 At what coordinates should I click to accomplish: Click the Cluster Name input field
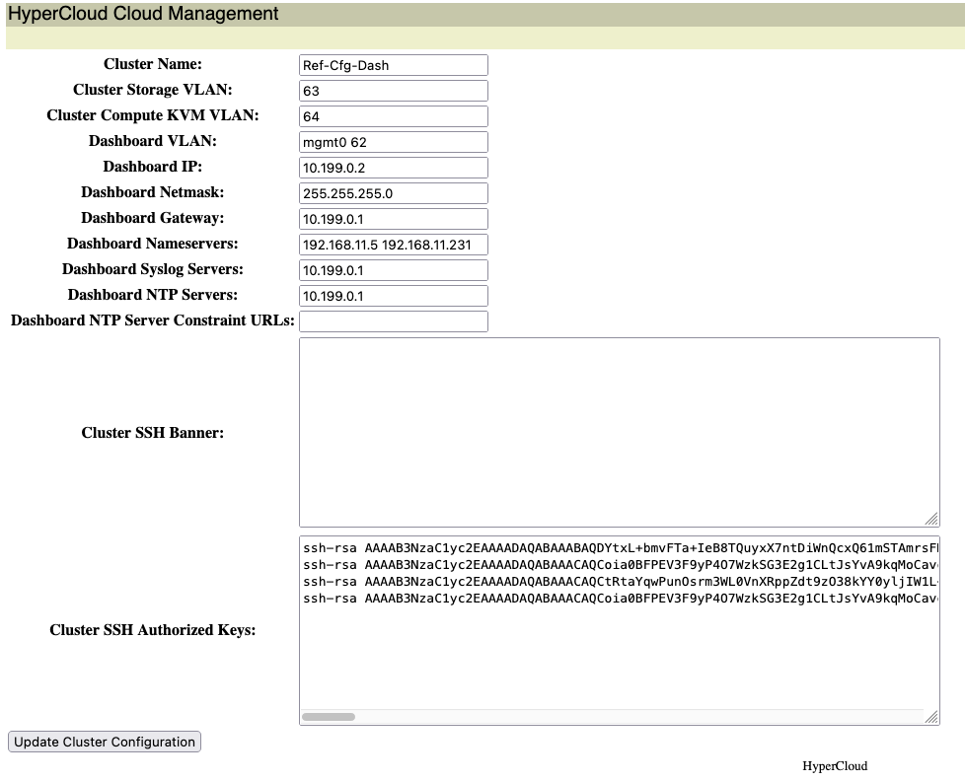393,65
